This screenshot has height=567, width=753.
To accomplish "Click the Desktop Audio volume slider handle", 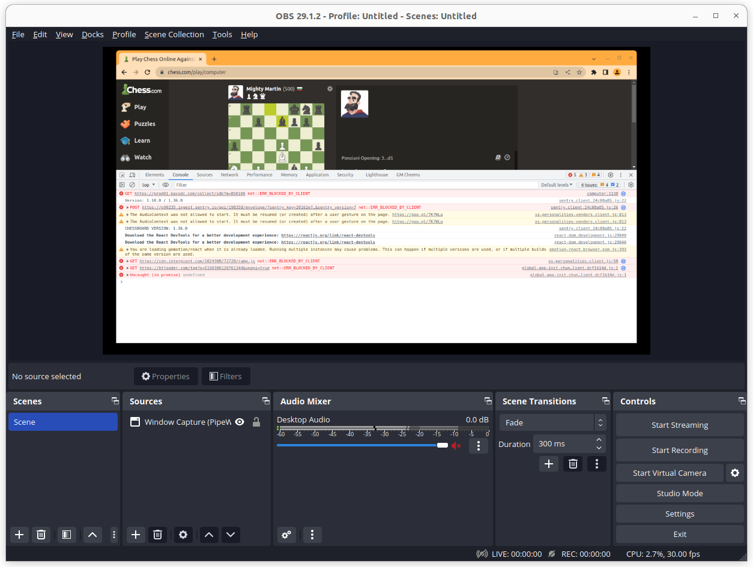I will (x=443, y=445).
